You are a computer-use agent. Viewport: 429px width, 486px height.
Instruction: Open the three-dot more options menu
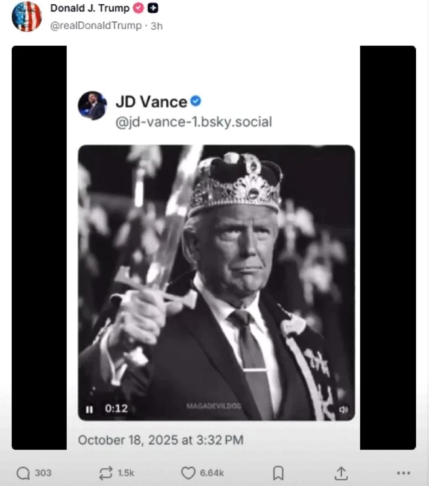pyautogui.click(x=403, y=473)
